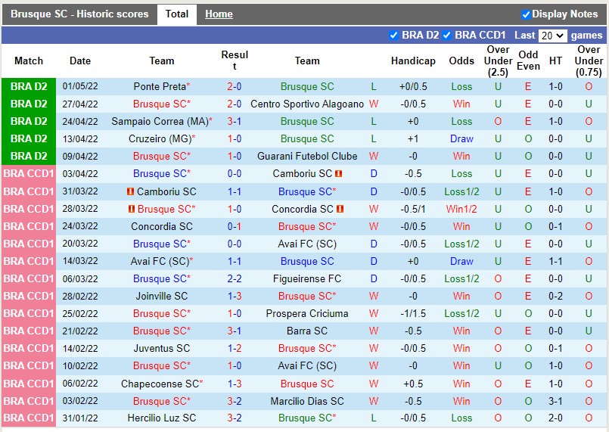609x432 pixels.
Task: Click the 2-0 result on 01/05/22
Action: (x=235, y=87)
